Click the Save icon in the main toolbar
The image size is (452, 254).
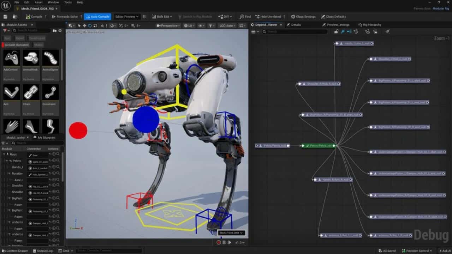(x=6, y=17)
